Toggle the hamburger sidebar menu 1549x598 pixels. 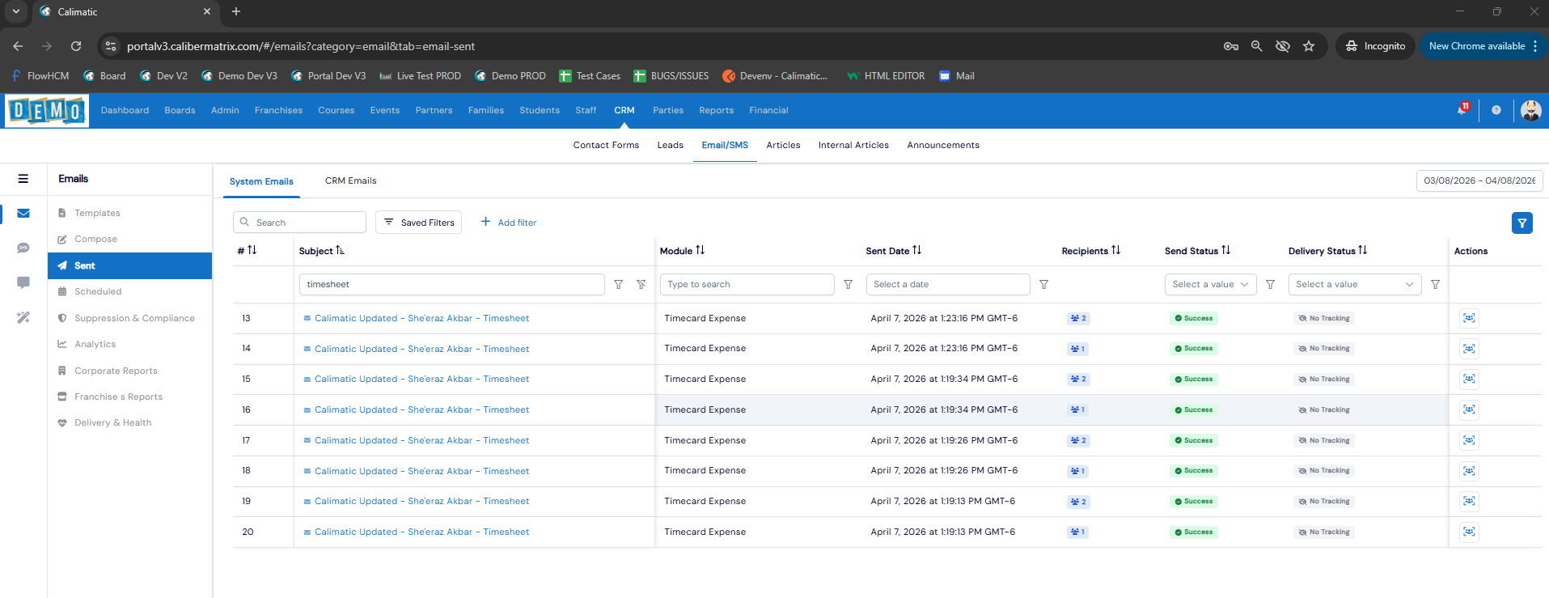coord(23,179)
